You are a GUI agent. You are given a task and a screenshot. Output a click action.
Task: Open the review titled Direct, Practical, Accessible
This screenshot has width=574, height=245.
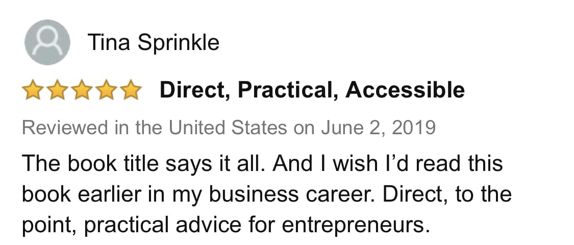(x=312, y=90)
